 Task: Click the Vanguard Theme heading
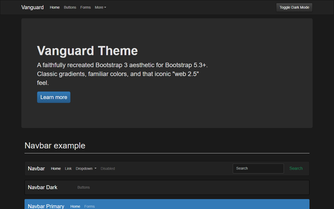point(87,51)
